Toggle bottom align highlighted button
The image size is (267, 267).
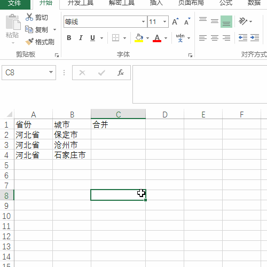tap(226, 21)
